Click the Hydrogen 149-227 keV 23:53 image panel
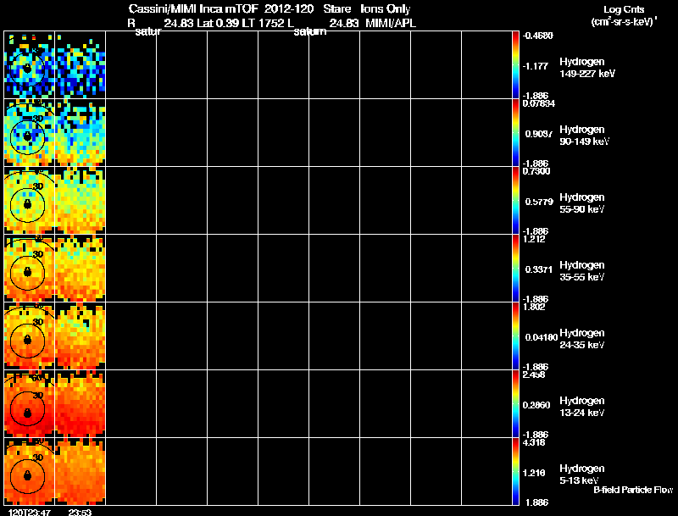 (x=81, y=65)
